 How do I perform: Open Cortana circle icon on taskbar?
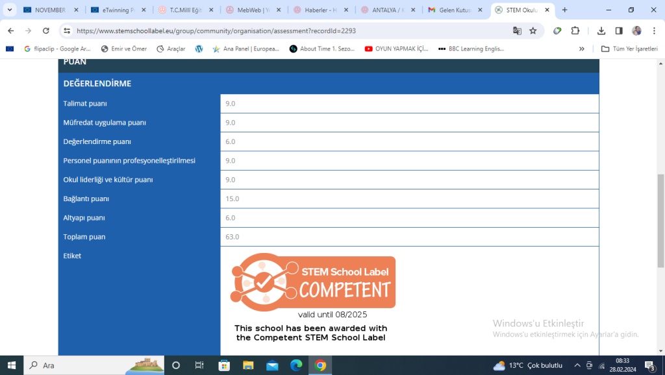[176, 365]
